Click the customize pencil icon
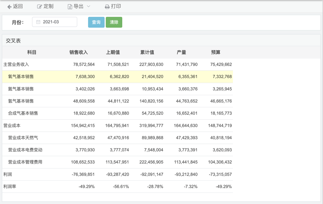Viewport: 323px width, 204px height. 40,7
